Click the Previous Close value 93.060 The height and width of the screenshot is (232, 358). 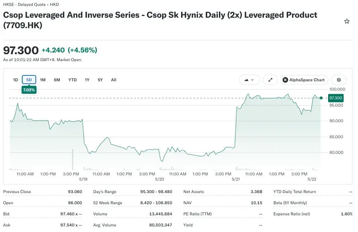(75, 192)
